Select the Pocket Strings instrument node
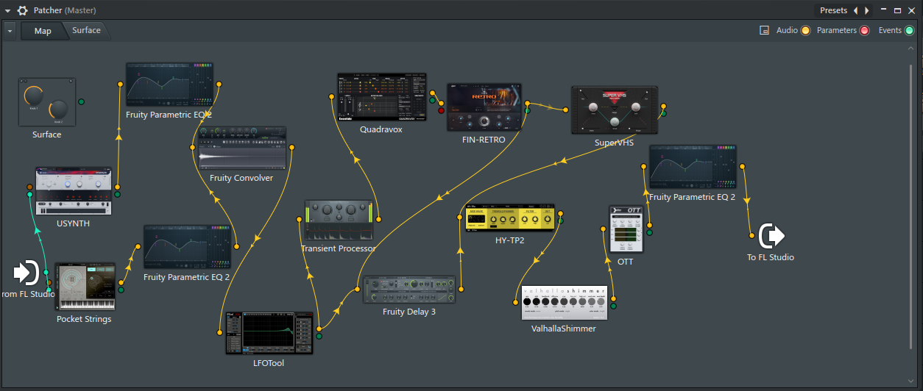Viewport: 923px width, 391px height. point(85,287)
